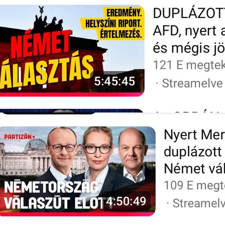Click the 121 E view count text

pyautogui.click(x=189, y=65)
